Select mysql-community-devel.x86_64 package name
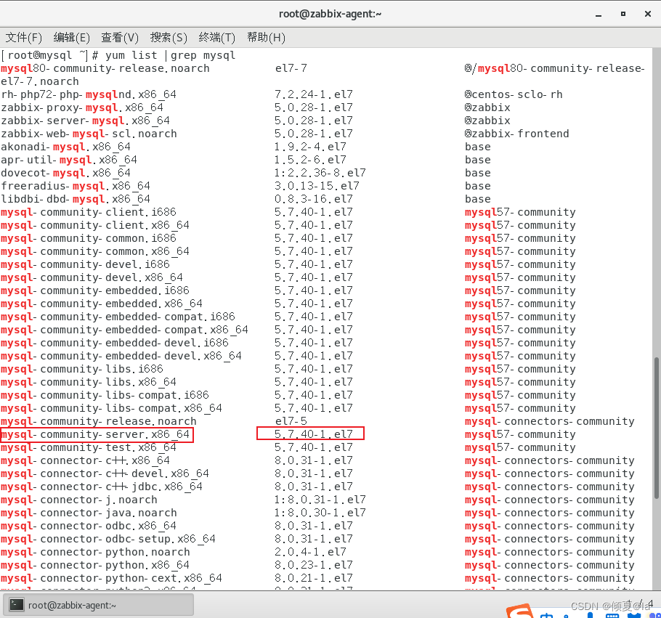 coord(92,277)
